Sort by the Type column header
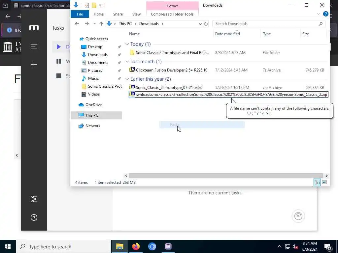 click(267, 34)
